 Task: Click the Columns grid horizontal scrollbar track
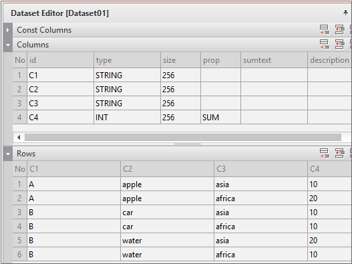[x=183, y=137]
